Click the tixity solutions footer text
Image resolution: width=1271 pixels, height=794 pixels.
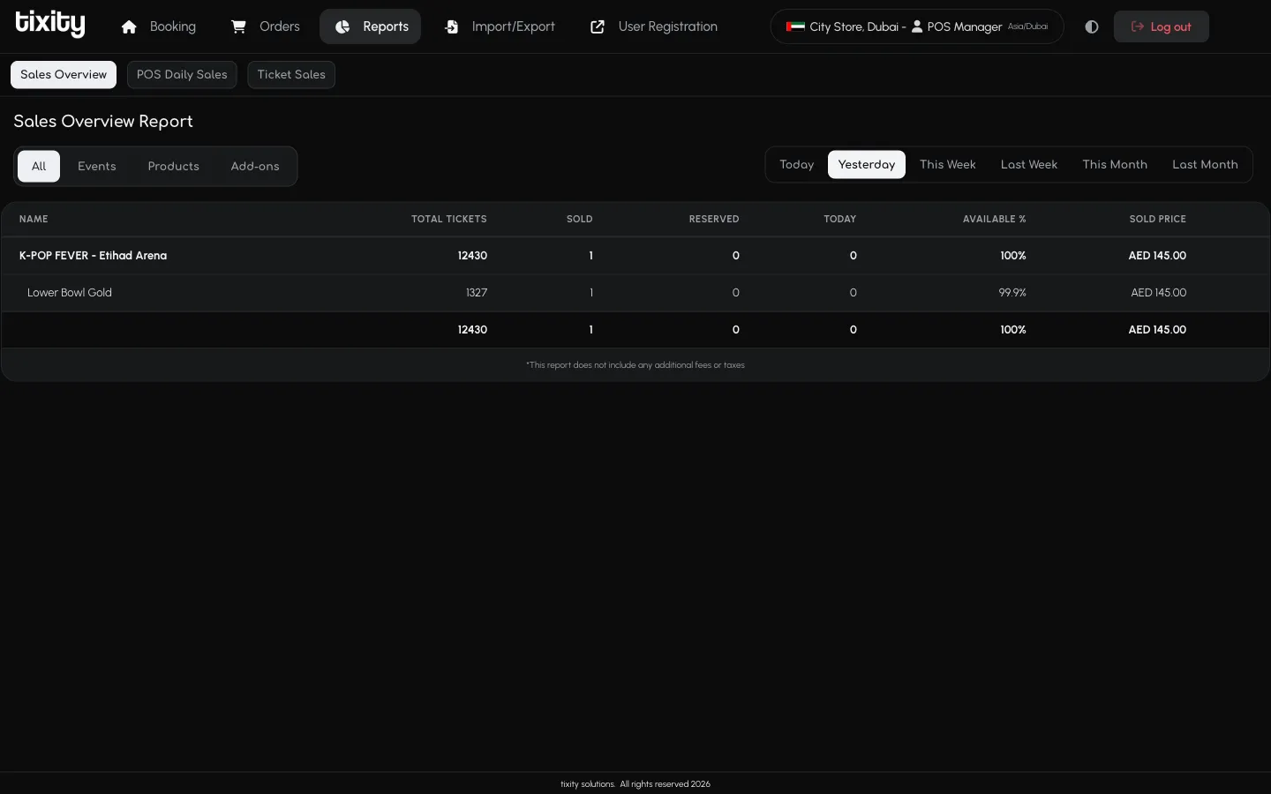coord(635,784)
